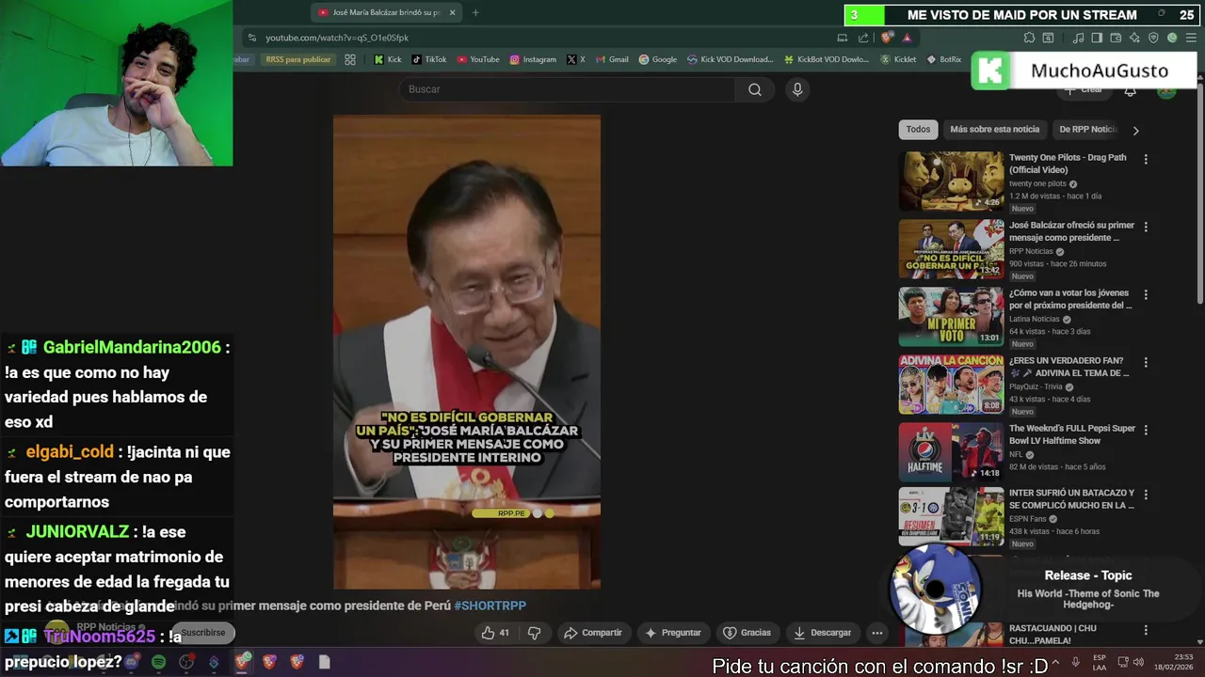
Task: Start voice search with the microphone icon
Action: tap(797, 89)
